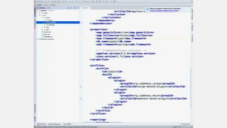Viewport: 227px width, 128px height.
Task: Expand the test folder node
Action: [42, 30]
